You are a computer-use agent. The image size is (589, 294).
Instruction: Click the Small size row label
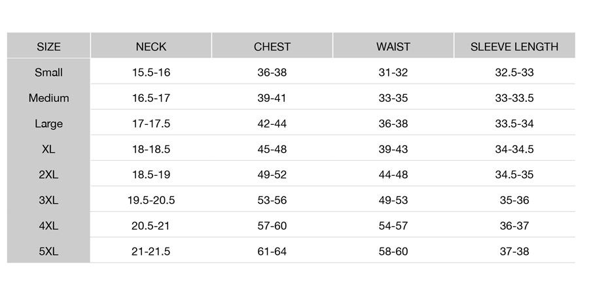click(48, 73)
